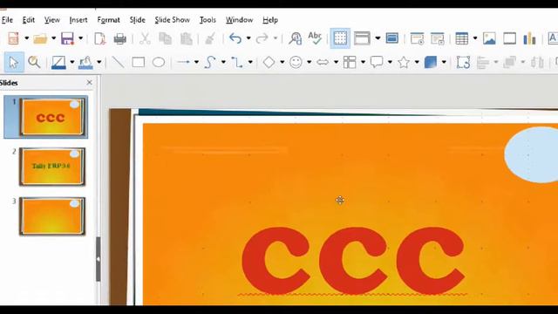The height and width of the screenshot is (314, 558).
Task: Select the Callout shapes tool
Action: 377,62
